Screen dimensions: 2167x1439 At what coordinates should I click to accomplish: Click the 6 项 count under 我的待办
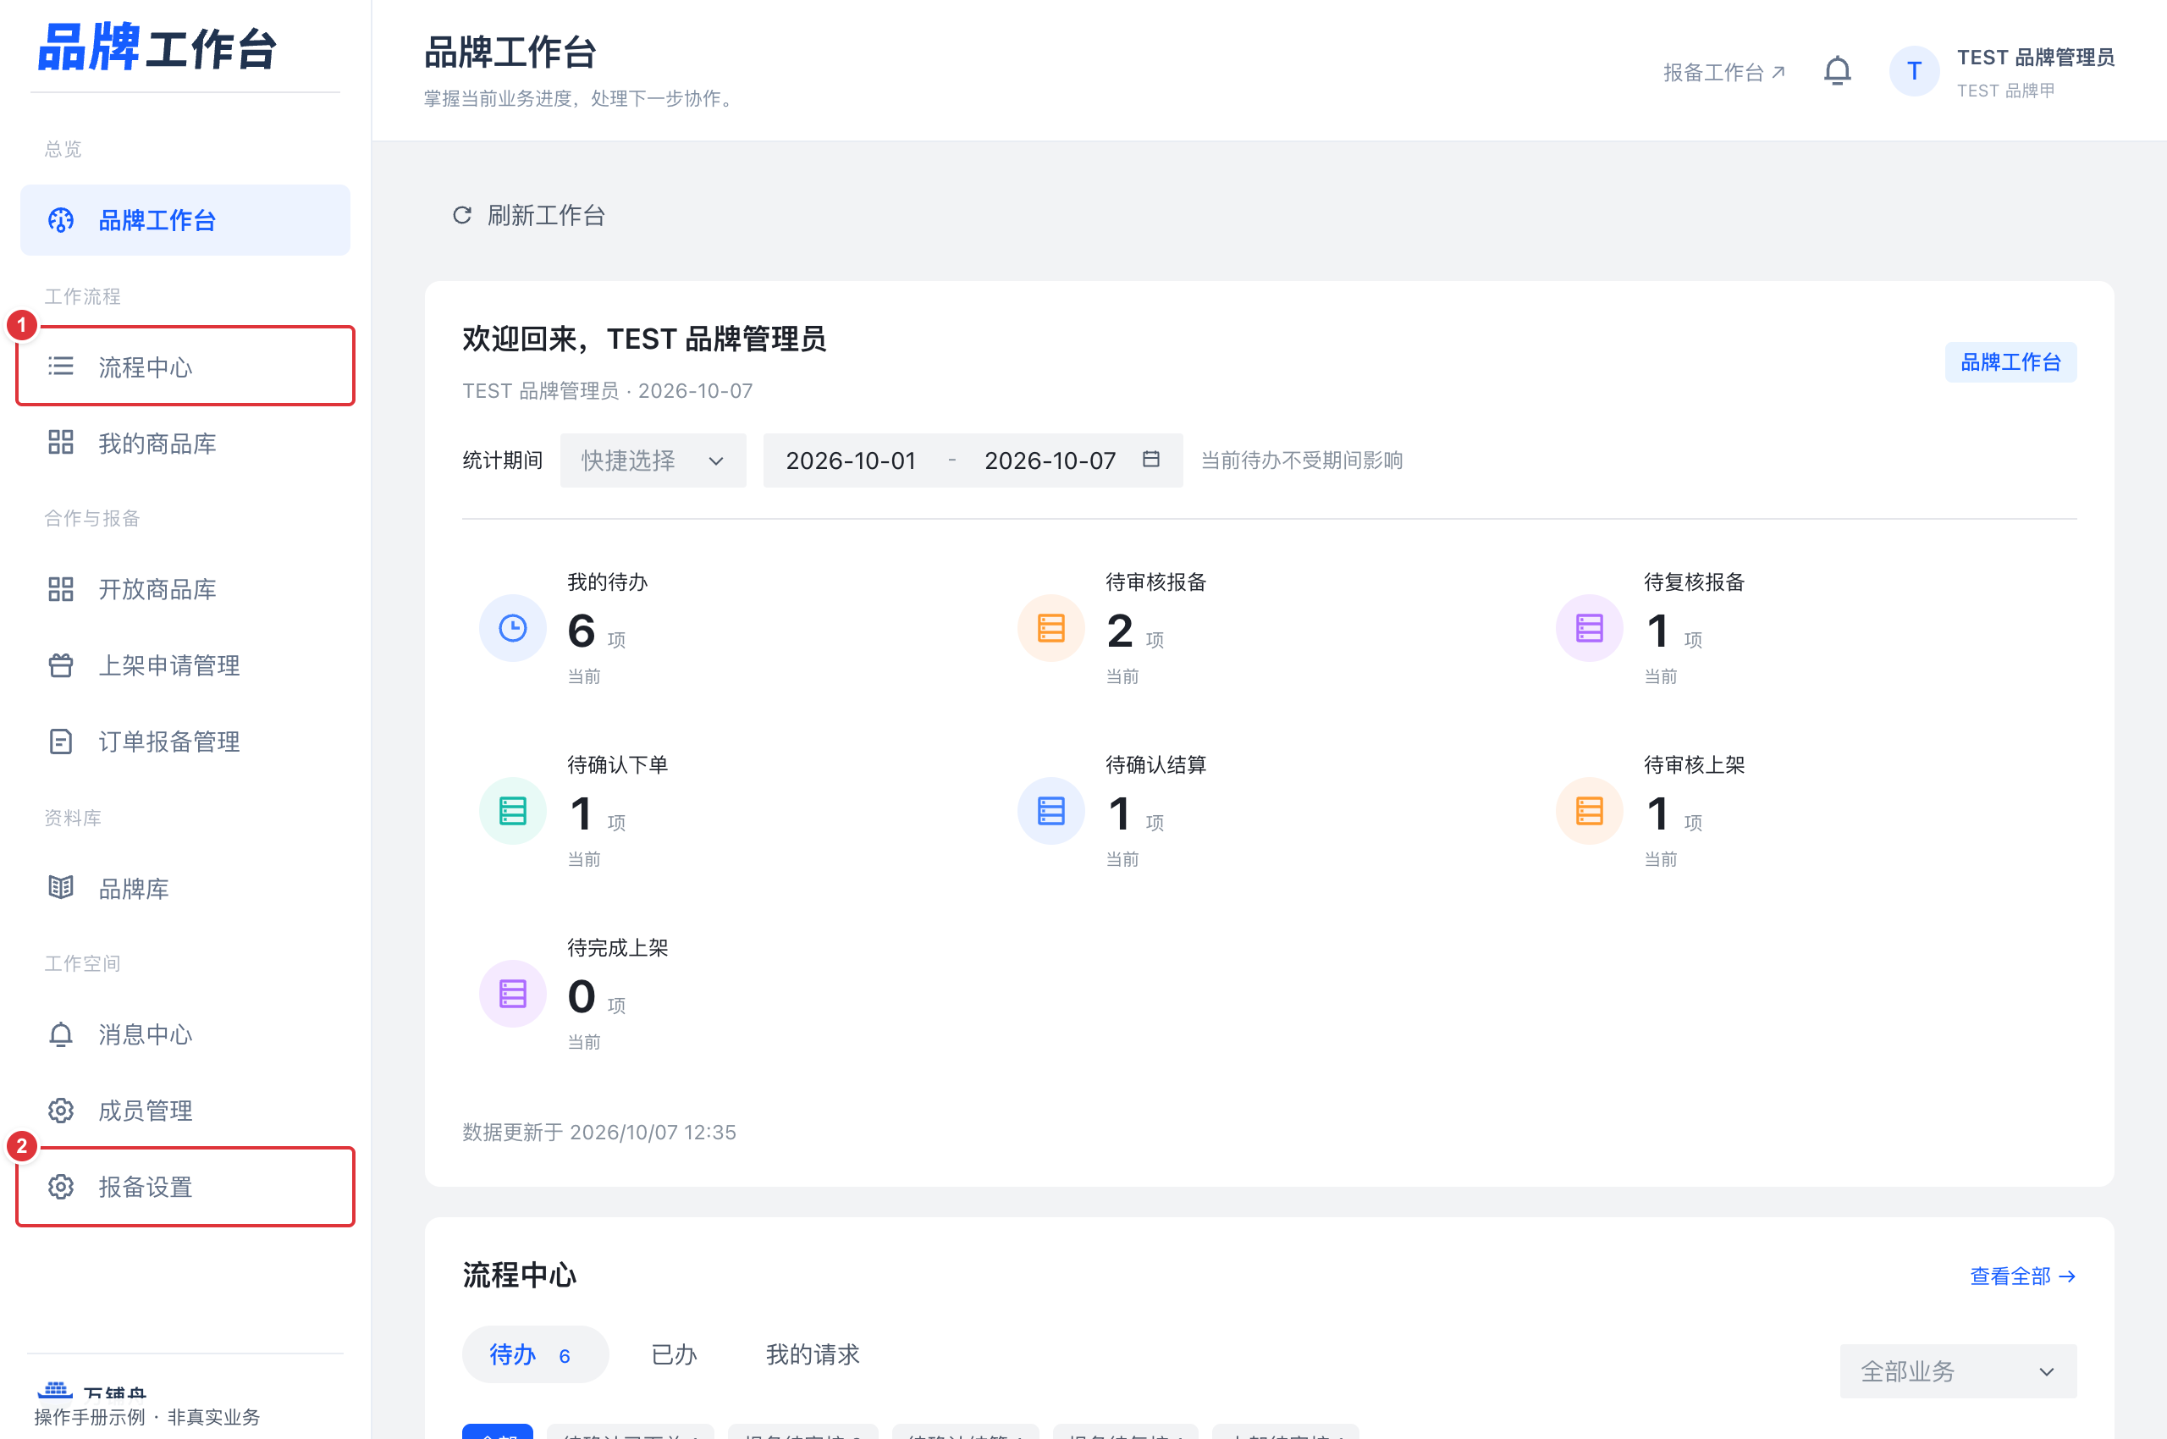(597, 631)
